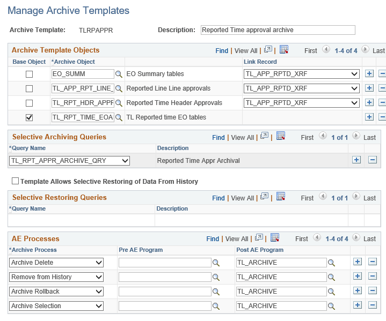The width and height of the screenshot is (386, 321).
Task: Open AE Processes grid in new window
Action: click(x=259, y=237)
